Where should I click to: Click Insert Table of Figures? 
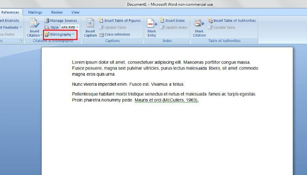click(x=120, y=21)
